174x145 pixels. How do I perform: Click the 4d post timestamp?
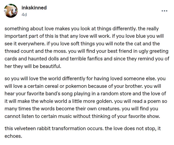(24, 15)
